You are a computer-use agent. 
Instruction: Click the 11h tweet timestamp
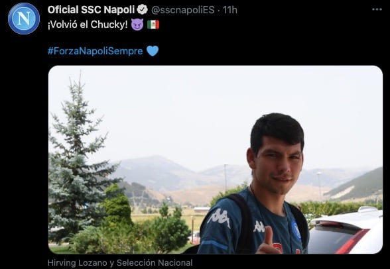[x=229, y=10]
